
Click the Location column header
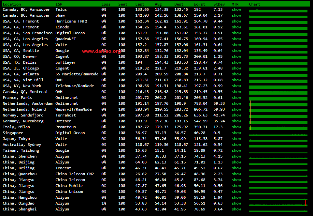tap(12, 4)
